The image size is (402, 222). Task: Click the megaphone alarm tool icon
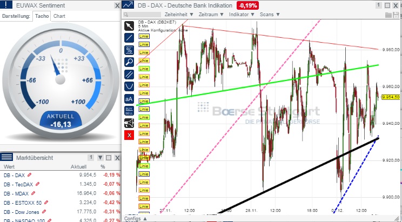129,123
